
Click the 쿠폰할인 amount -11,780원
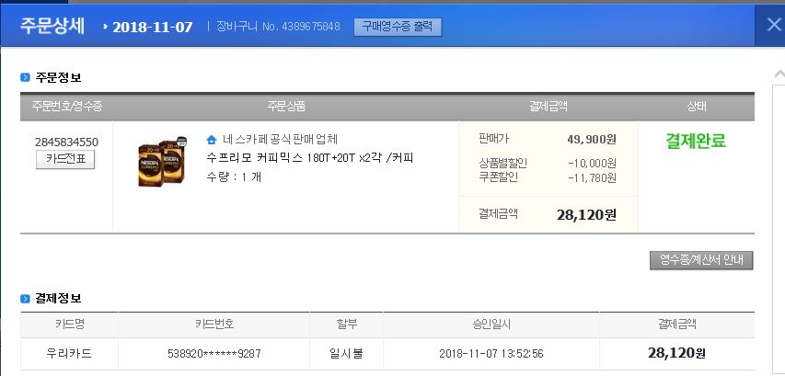pyautogui.click(x=592, y=177)
